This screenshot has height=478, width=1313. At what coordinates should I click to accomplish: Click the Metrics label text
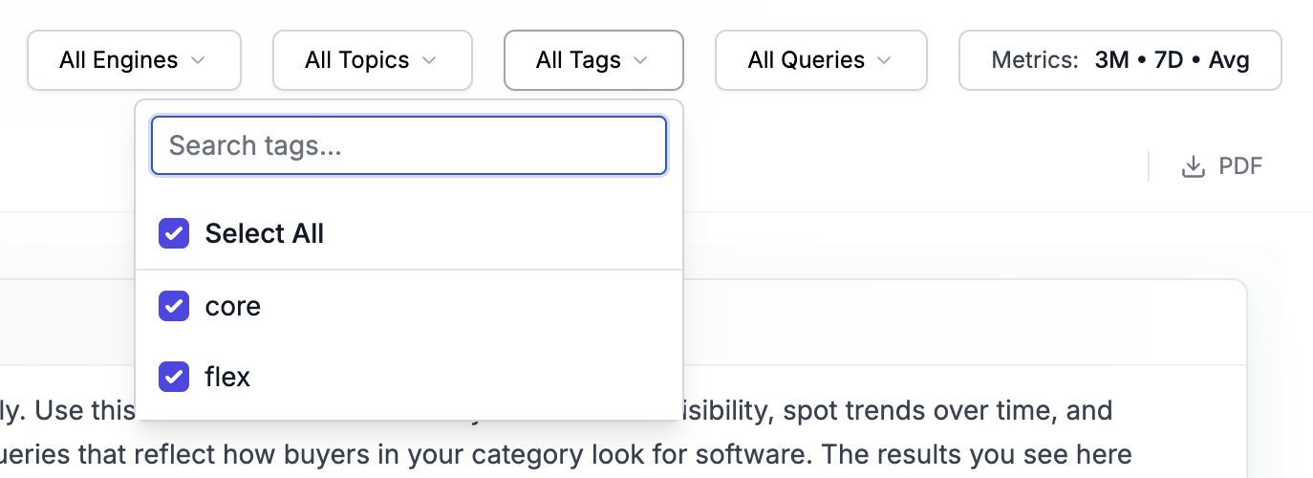(x=1035, y=60)
